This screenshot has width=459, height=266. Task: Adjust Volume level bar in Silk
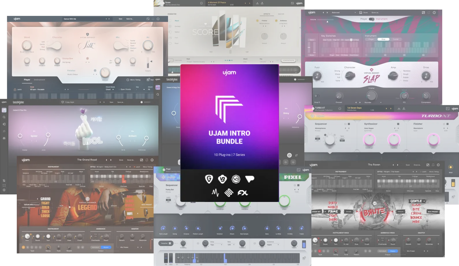pyautogui.click(x=148, y=63)
